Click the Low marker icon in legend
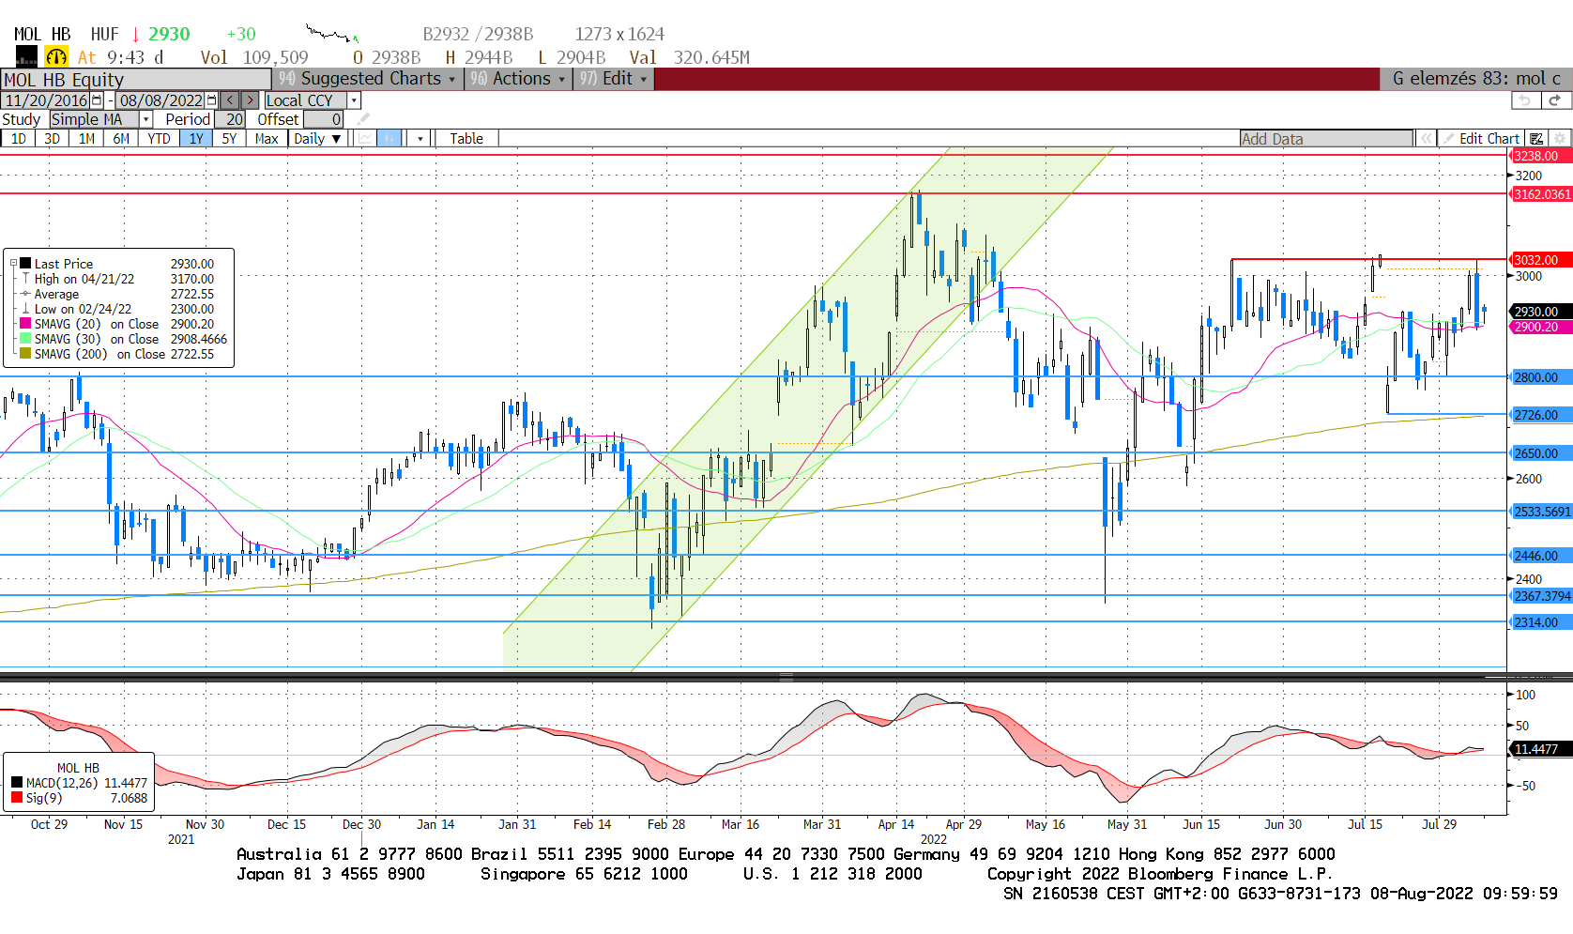Image resolution: width=1573 pixels, height=934 pixels. click(25, 309)
